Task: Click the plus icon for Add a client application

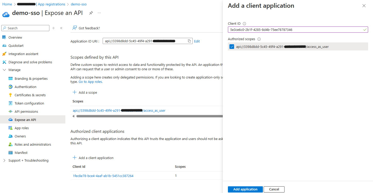Action: click(x=75, y=157)
